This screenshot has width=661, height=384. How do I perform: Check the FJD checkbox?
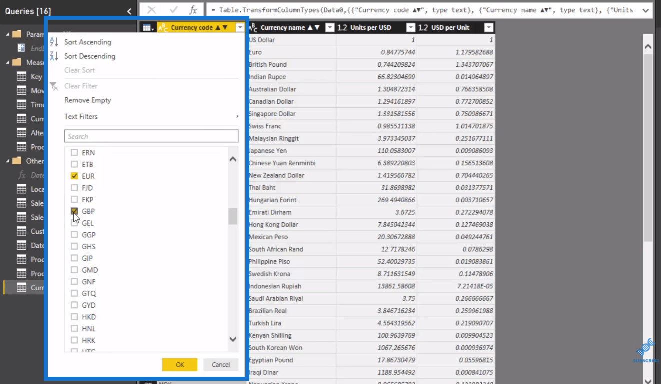point(74,188)
